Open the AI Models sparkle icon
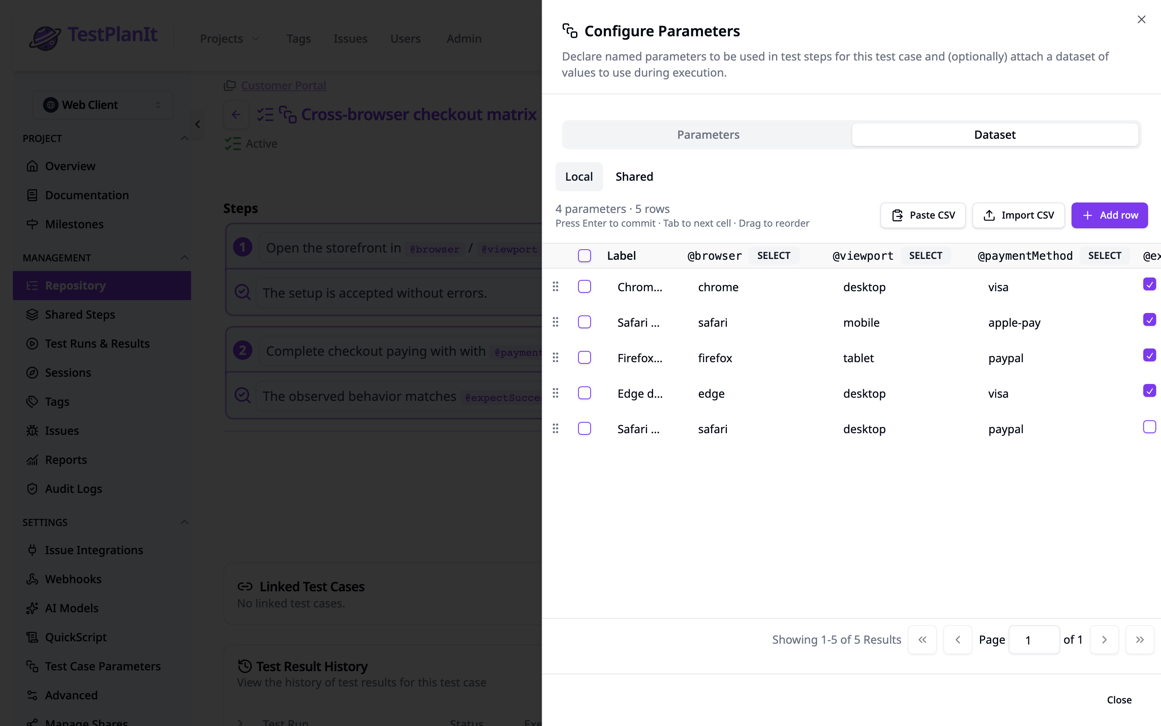 32,608
